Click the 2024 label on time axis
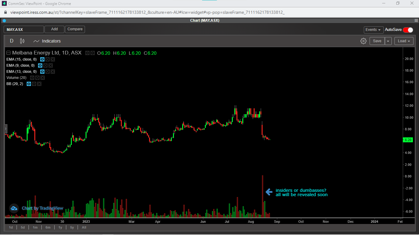Image resolution: width=419 pixels, height=235 pixels. (x=375, y=222)
